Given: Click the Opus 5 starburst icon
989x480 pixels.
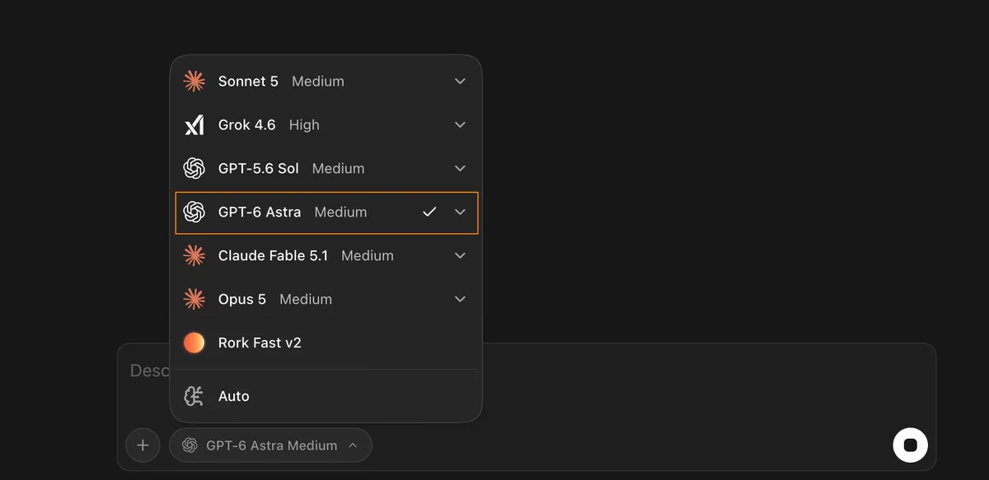Looking at the screenshot, I should click(194, 299).
